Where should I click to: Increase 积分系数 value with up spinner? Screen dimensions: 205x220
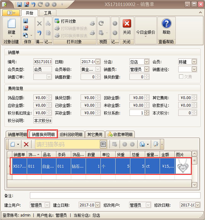click(147, 111)
